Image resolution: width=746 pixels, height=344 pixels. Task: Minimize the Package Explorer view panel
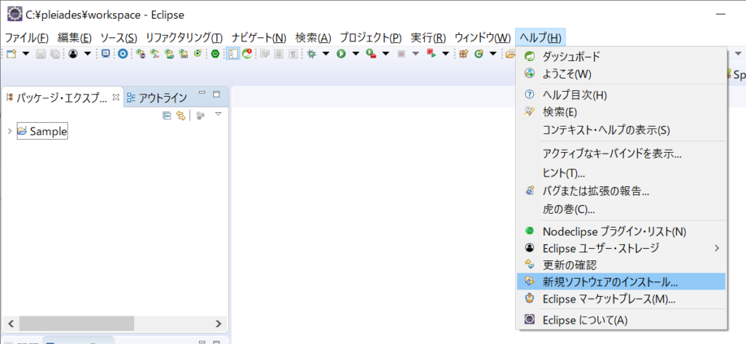pos(202,92)
